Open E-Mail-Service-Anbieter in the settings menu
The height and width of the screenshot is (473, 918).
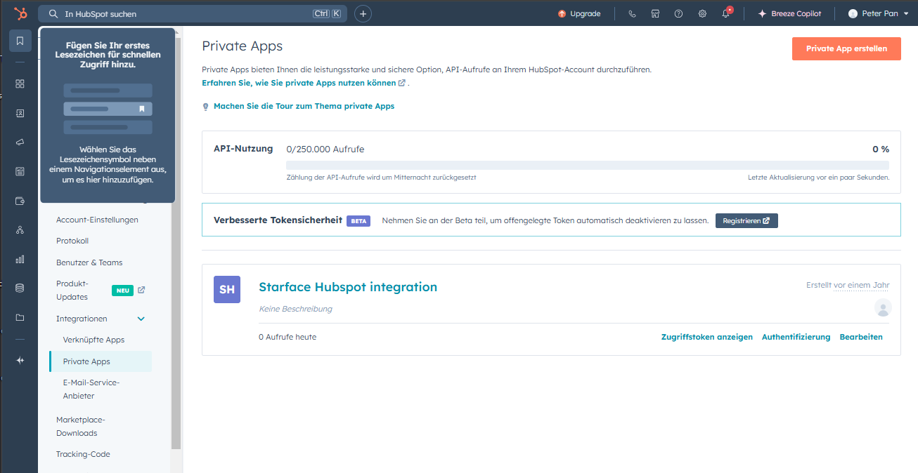[x=90, y=389]
